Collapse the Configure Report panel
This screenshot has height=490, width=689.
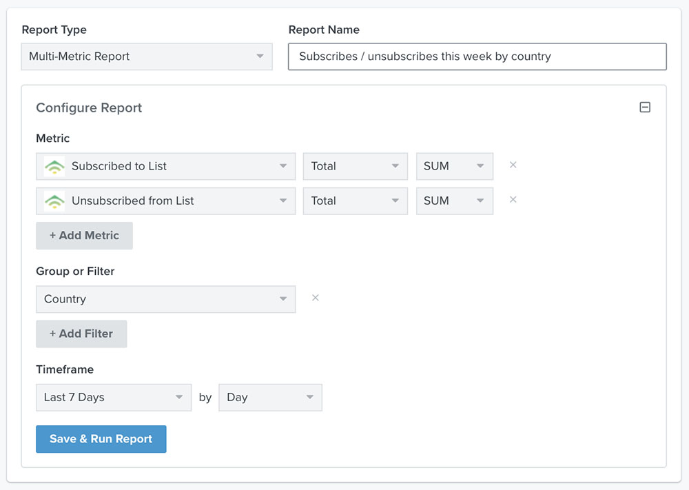(x=645, y=108)
